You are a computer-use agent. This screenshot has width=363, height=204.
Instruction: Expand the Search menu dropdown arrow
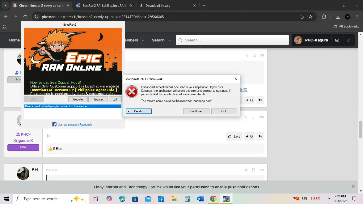170,40
